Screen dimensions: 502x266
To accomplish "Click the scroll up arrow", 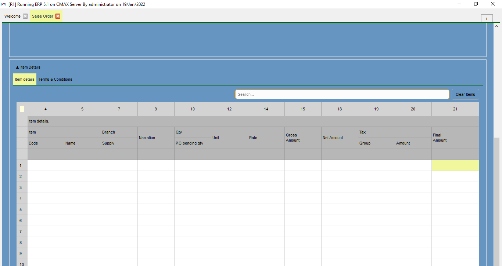I will pos(497,26).
